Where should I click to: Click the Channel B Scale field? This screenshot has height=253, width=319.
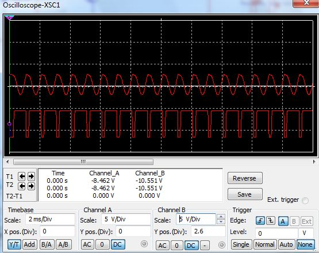196,219
